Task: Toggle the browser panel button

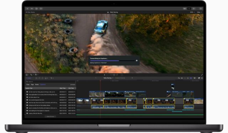Action: (185, 9)
